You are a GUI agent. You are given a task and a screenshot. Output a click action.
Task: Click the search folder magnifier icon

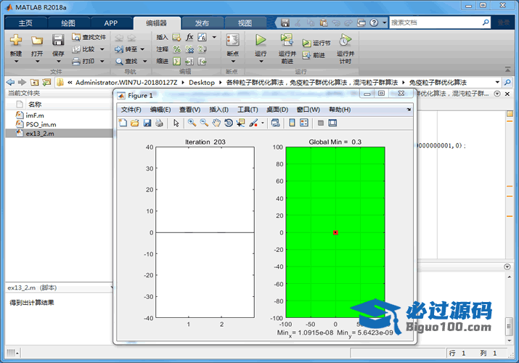pos(507,82)
